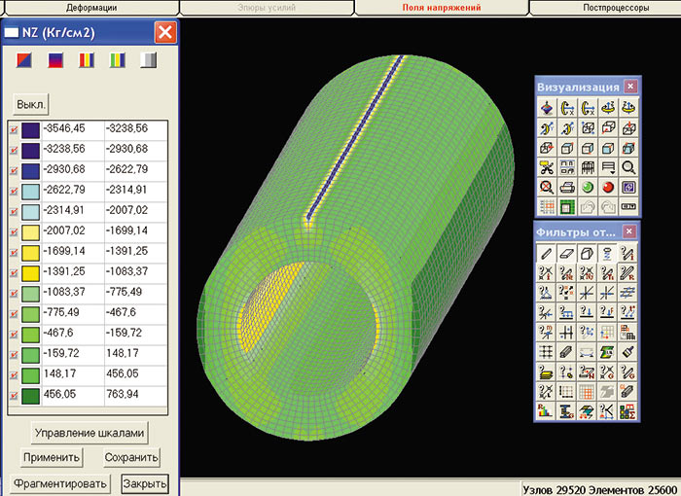The height and width of the screenshot is (496, 681).
Task: Toggle checkbox for range -2007,02 to -1699,14
Action: tap(15, 230)
